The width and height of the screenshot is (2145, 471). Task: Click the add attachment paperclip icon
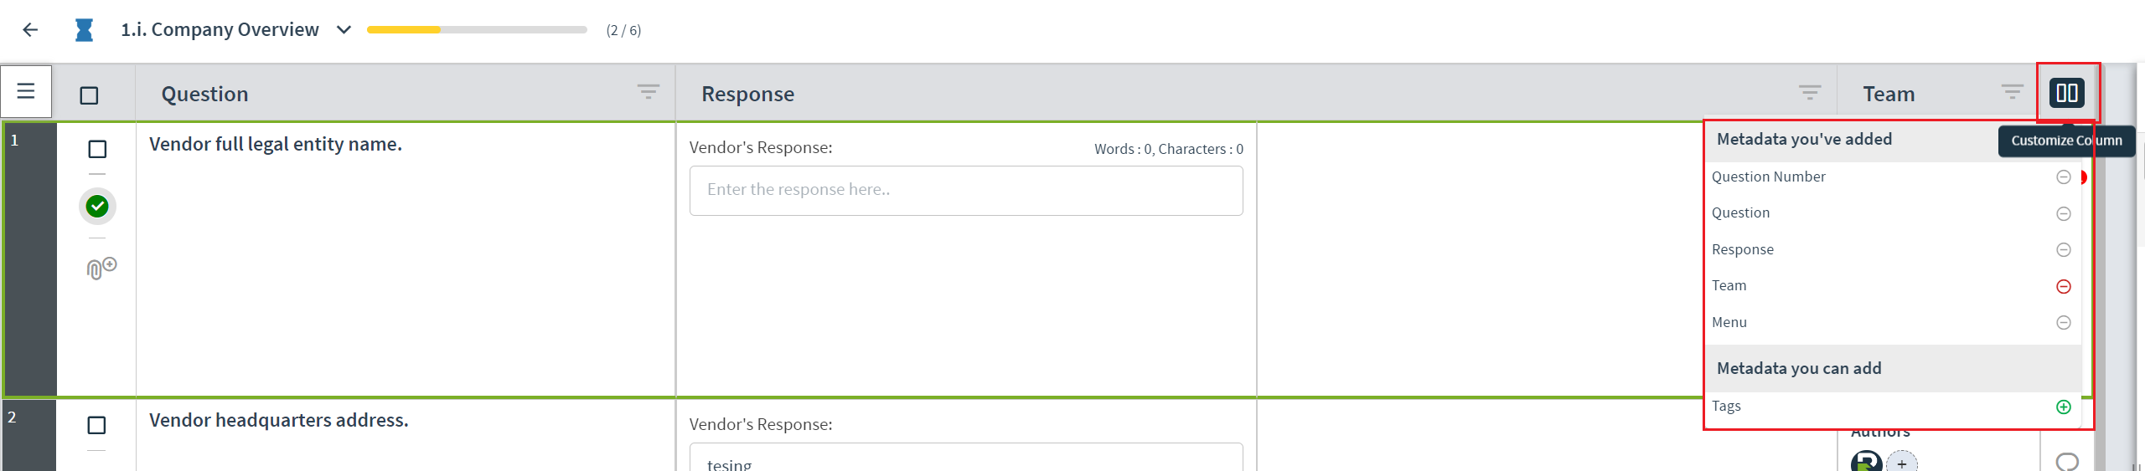tap(101, 268)
